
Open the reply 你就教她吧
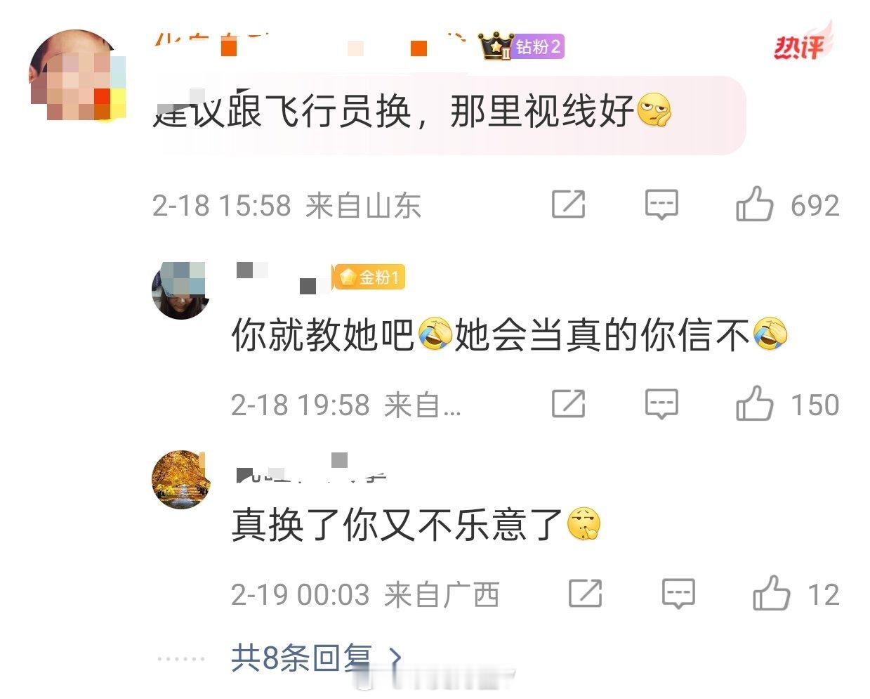click(510, 335)
